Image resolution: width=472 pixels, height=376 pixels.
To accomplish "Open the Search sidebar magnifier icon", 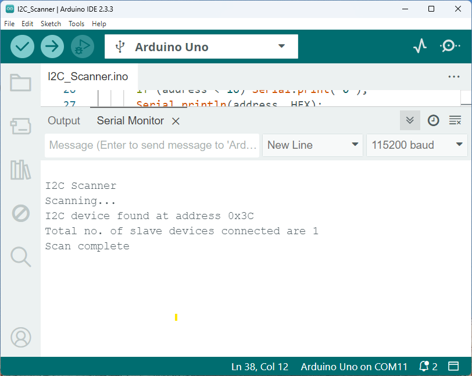I will [20, 257].
